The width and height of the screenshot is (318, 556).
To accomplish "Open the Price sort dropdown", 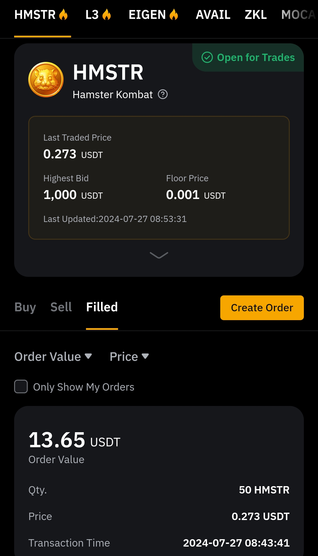I will point(129,357).
